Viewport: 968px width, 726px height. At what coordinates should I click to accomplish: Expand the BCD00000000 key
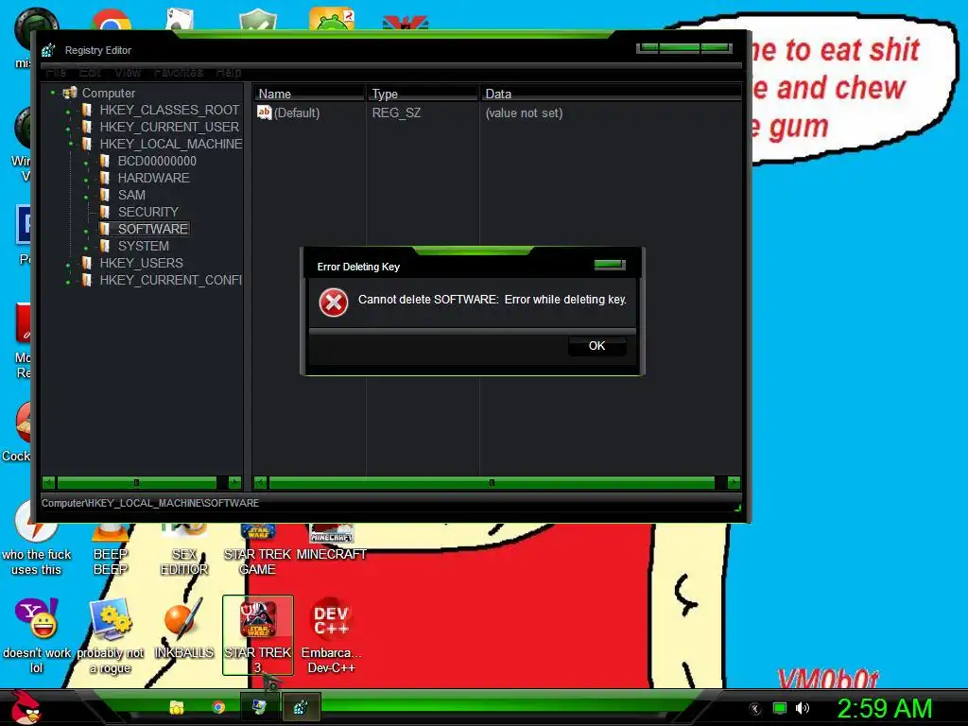click(x=86, y=163)
